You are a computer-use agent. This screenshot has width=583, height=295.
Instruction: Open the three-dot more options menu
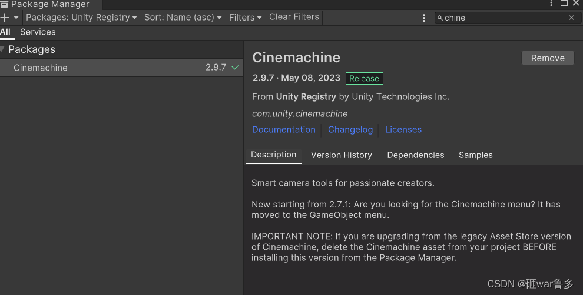pyautogui.click(x=424, y=18)
